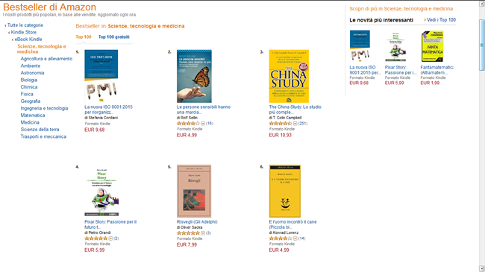
Task: Click the page scrollbar down arrow
Action: tap(482, 268)
